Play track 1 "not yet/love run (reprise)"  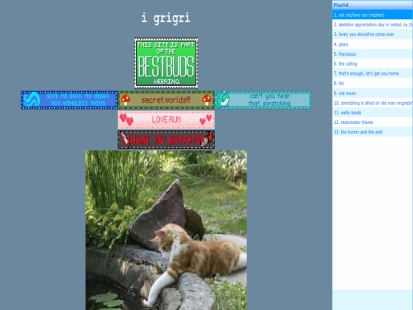372,15
